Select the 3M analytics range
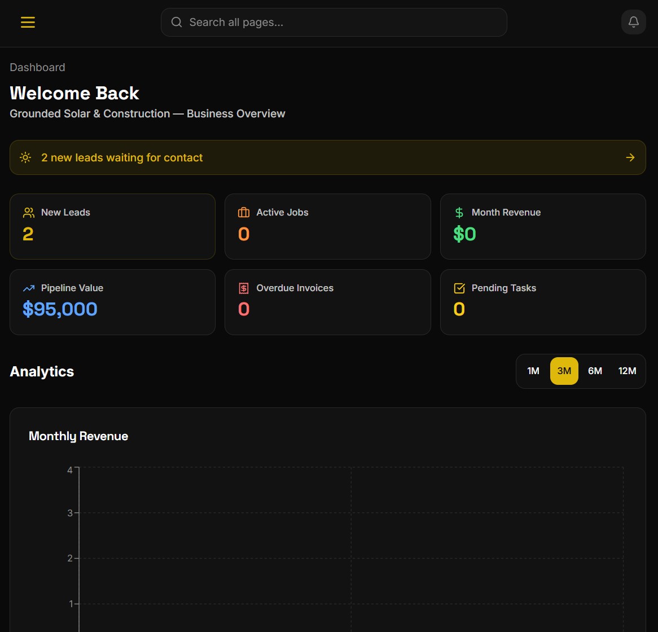 pos(564,371)
